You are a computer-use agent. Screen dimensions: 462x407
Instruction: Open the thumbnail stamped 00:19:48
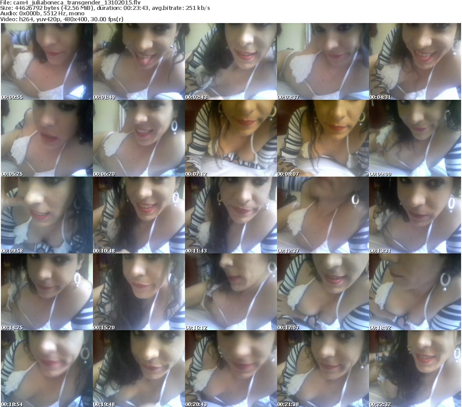coord(139,369)
